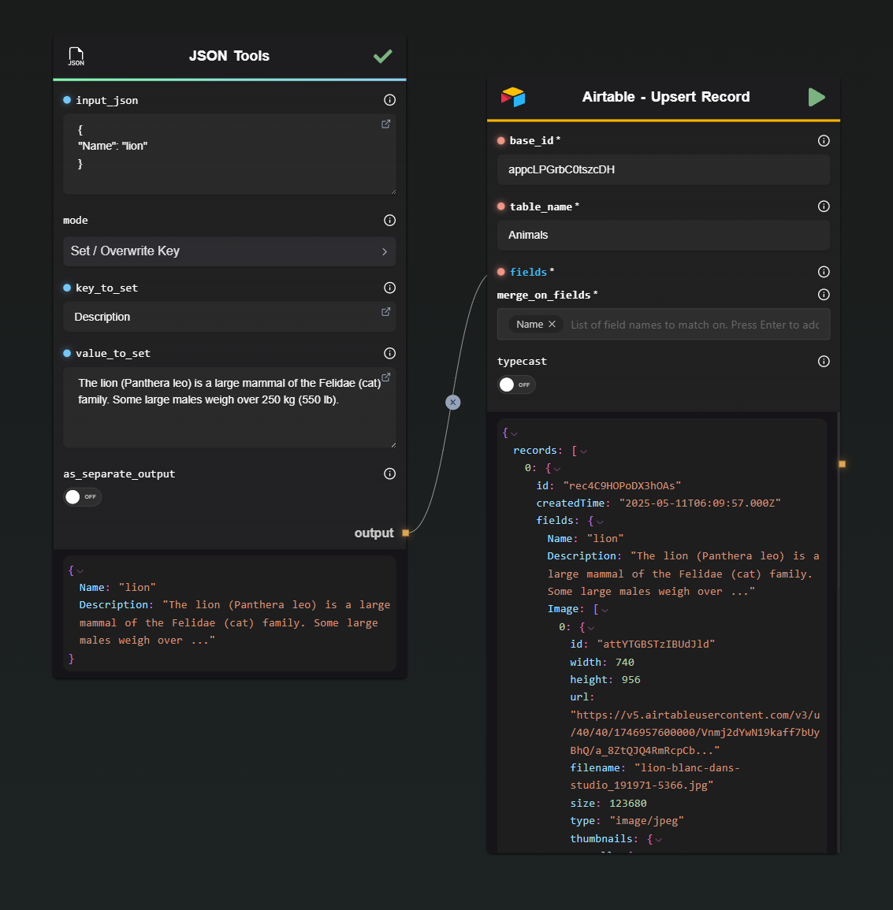Remove the Name tag from merge_on_fields
This screenshot has width=893, height=910.
tap(553, 324)
